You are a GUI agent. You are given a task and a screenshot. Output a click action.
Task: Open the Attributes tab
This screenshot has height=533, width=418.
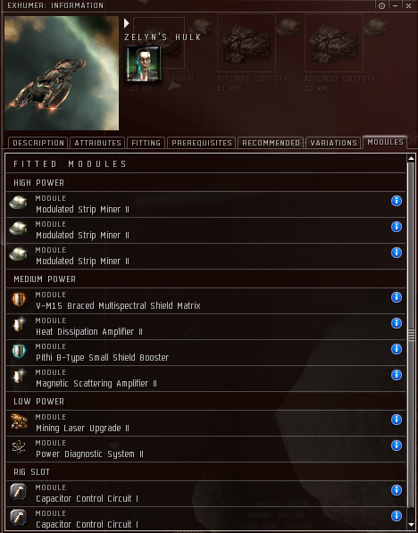[97, 143]
